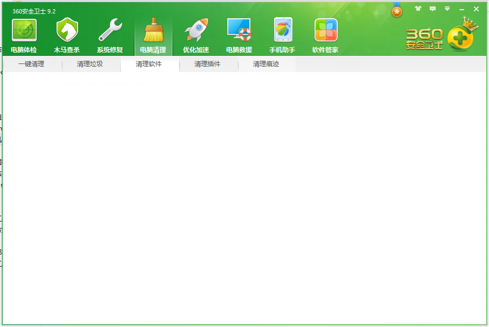Open the main menu dropdown arrow

tap(447, 9)
